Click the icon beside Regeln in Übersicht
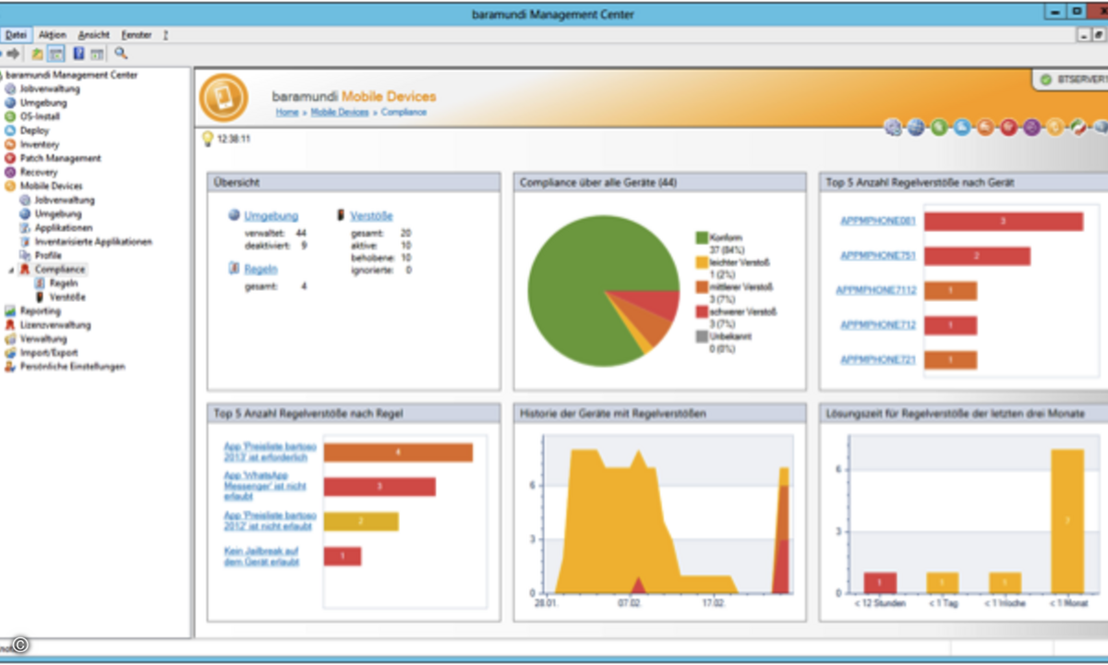Viewport: 1108px width, 665px height. 235,269
